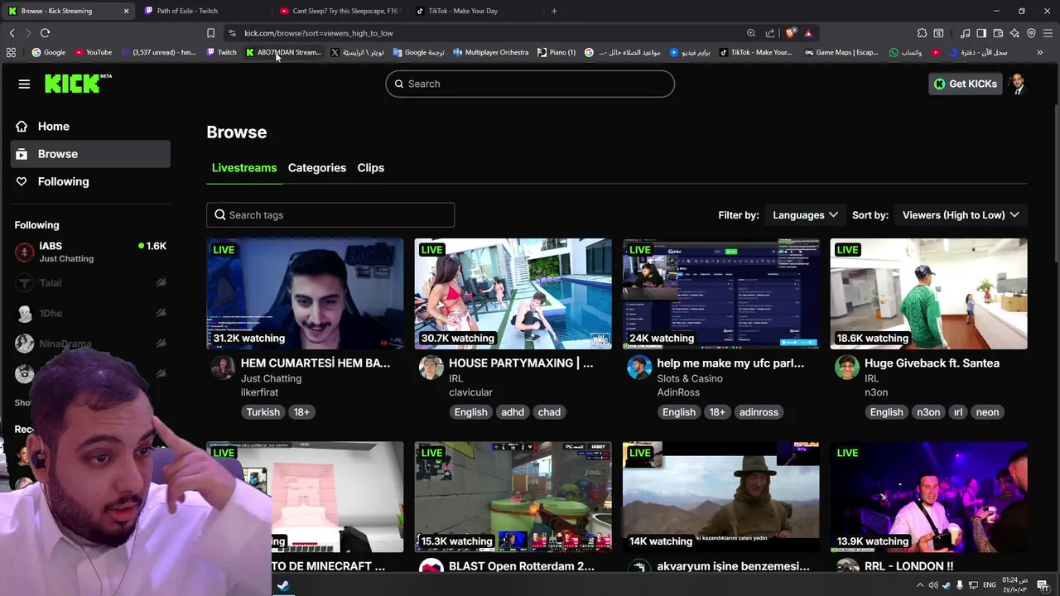Reload the page in browser
The width and height of the screenshot is (1060, 596).
tap(45, 33)
